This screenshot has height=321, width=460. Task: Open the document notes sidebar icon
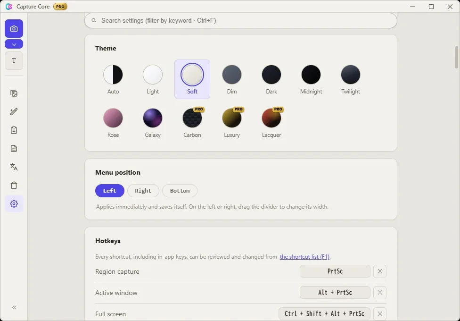(14, 148)
